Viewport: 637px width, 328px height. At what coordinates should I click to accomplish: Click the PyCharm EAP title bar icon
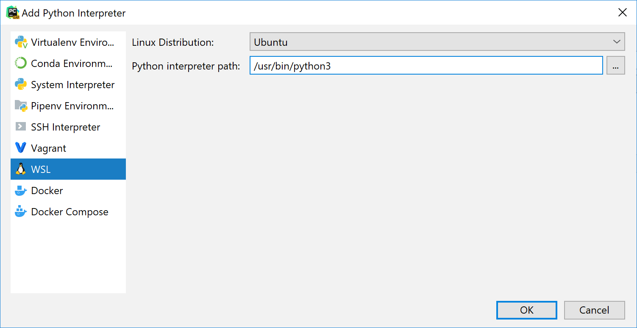(12, 12)
